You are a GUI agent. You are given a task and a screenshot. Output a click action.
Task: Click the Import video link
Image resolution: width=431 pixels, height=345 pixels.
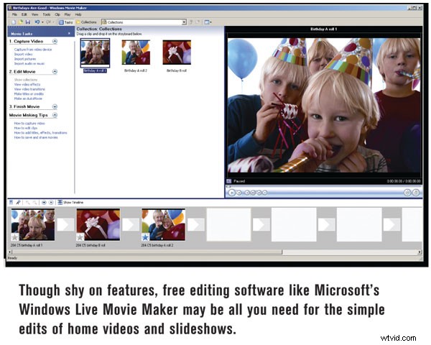pos(24,54)
